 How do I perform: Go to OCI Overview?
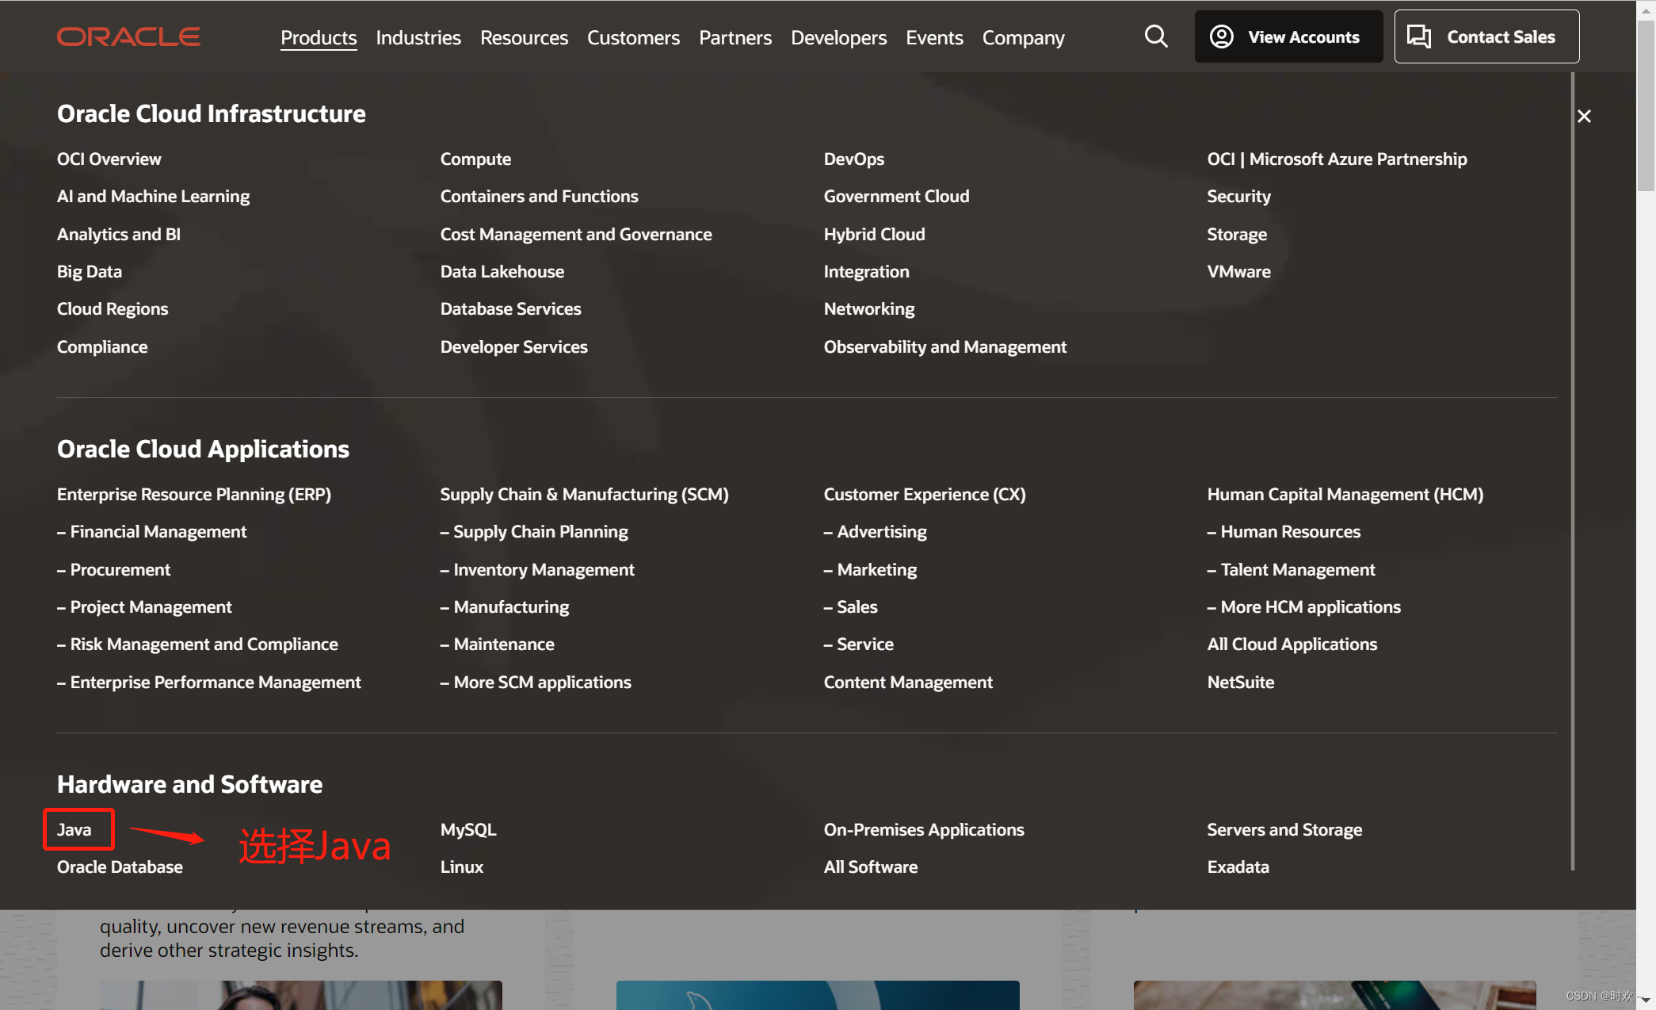(109, 159)
